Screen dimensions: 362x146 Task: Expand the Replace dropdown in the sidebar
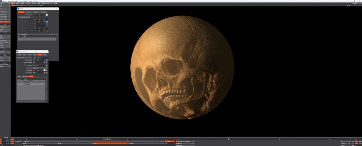click(x=5, y=53)
